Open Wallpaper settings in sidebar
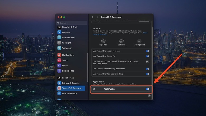This screenshot has height=116, width=206. [67, 48]
